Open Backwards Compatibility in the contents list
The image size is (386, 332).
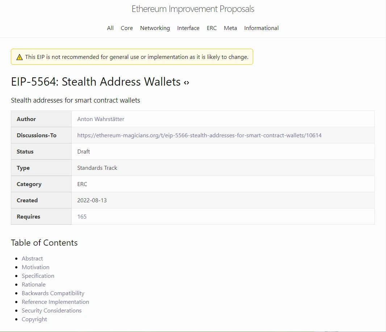pos(53,293)
